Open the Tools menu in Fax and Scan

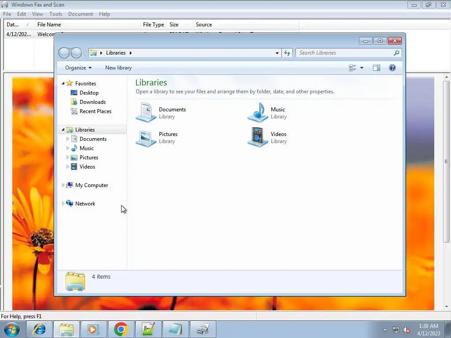pyautogui.click(x=55, y=14)
